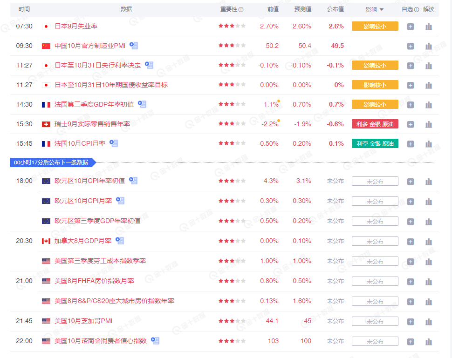The width and height of the screenshot is (452, 358).
Task: Toggle watchlist plus for 法国10月CPI月率
Action: click(411, 143)
